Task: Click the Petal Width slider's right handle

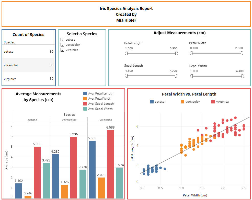Action: click(x=242, y=53)
